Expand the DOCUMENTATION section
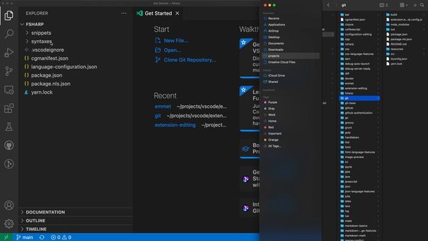The width and height of the screenshot is (428, 241). [x=45, y=212]
